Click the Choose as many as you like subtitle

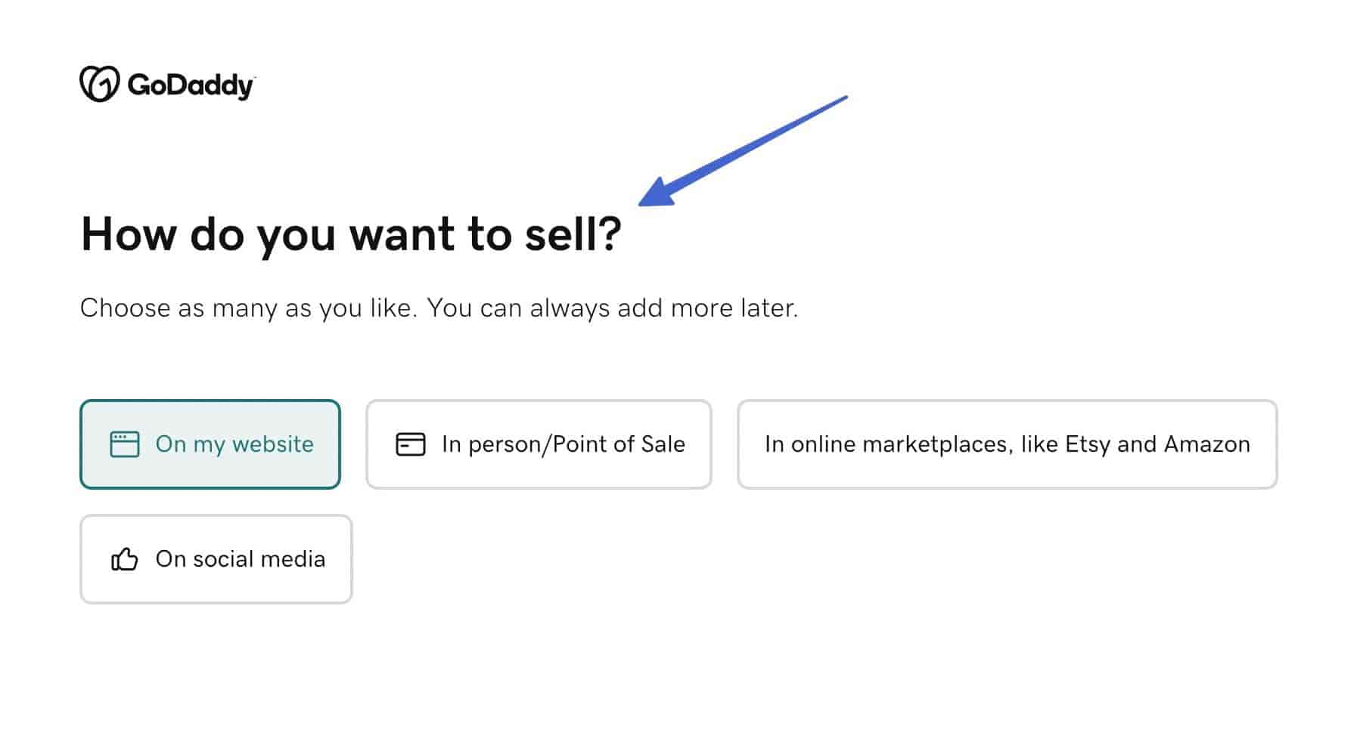pyautogui.click(x=439, y=308)
